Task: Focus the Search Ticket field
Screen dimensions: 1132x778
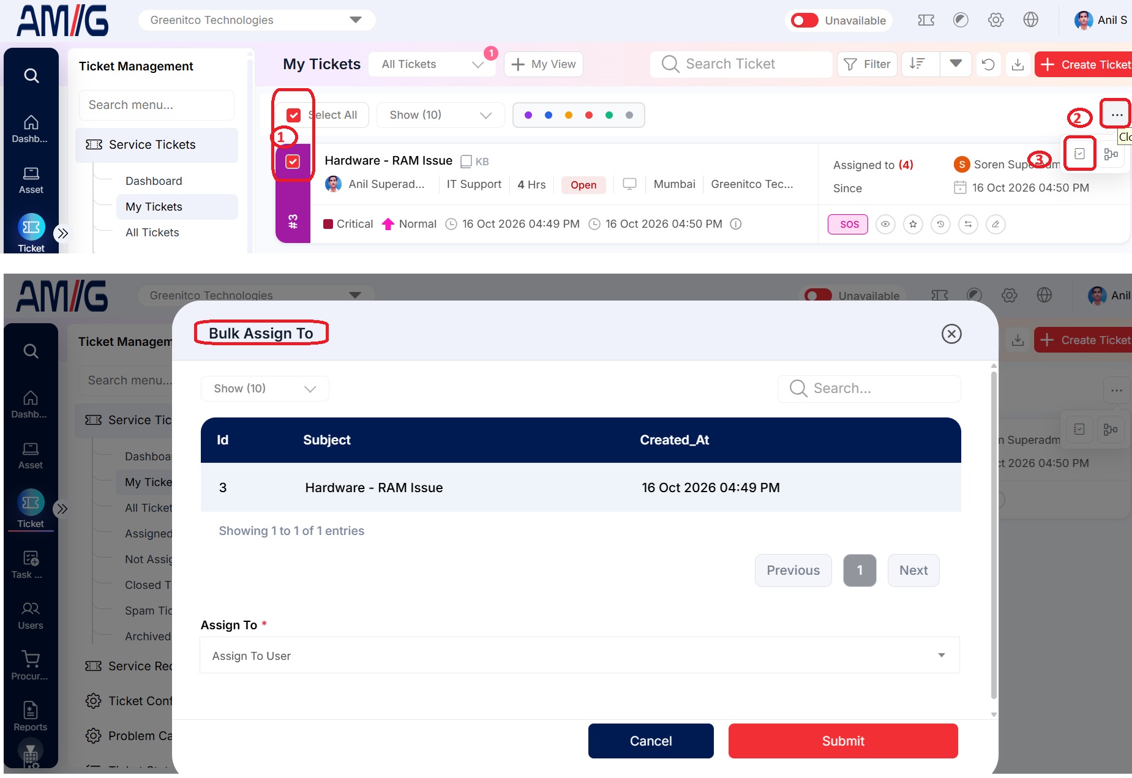Action: pyautogui.click(x=741, y=64)
